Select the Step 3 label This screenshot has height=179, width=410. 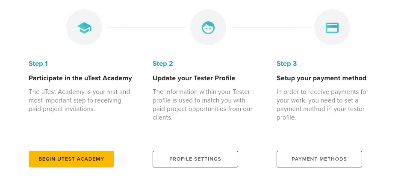pos(286,64)
